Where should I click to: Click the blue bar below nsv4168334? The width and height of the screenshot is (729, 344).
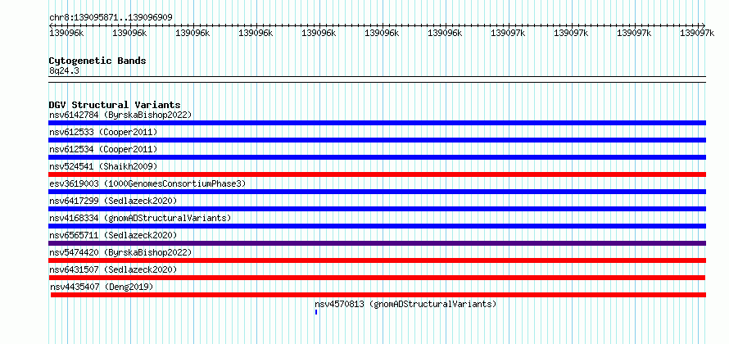(x=377, y=226)
